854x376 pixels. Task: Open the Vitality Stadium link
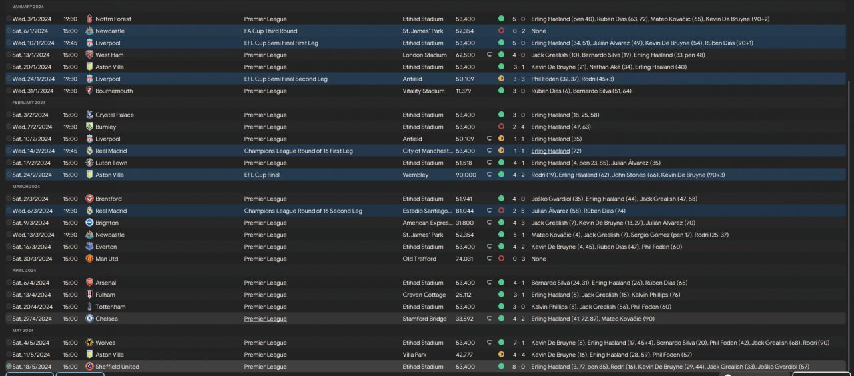pyautogui.click(x=424, y=91)
